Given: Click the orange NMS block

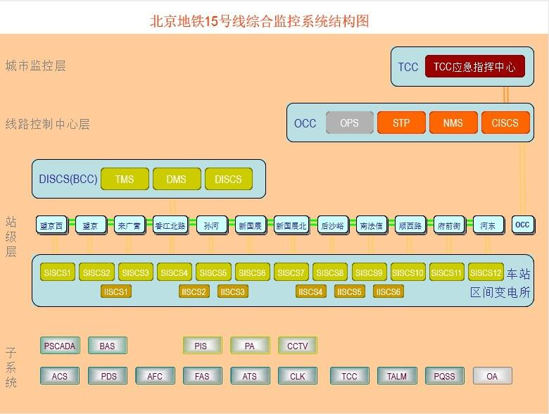Looking at the screenshot, I should [x=453, y=123].
